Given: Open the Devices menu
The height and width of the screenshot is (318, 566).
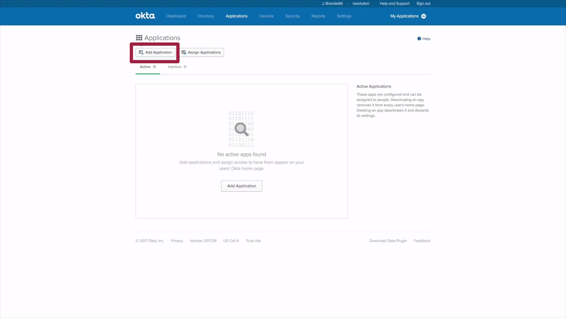Looking at the screenshot, I should click(266, 16).
